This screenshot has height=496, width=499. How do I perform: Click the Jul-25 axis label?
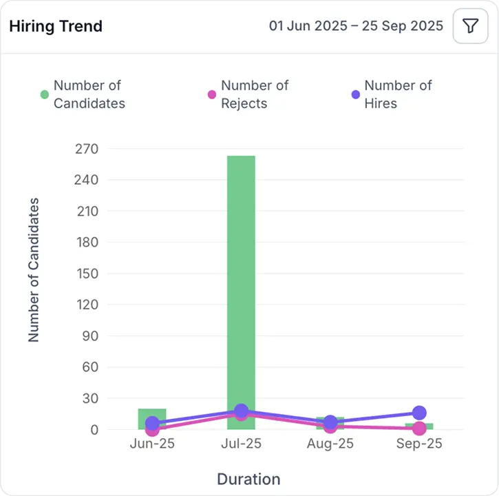[241, 443]
